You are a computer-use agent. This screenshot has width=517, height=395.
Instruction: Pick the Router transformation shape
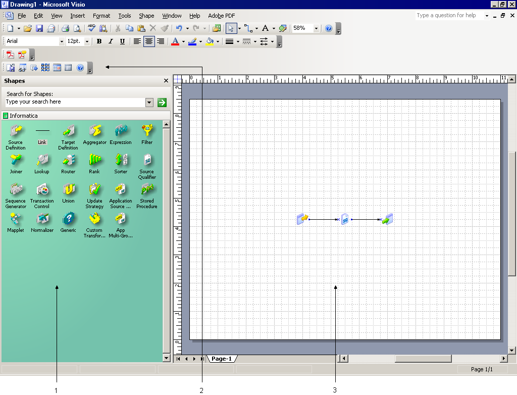tap(68, 161)
